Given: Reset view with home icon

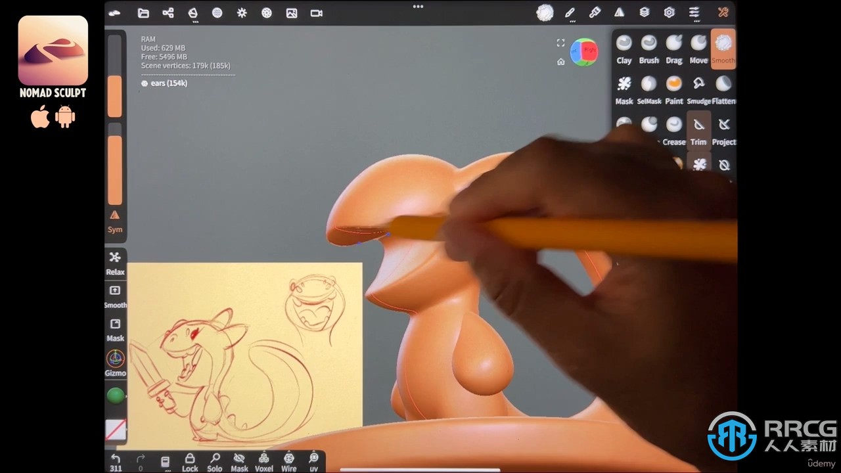Looking at the screenshot, I should point(560,62).
